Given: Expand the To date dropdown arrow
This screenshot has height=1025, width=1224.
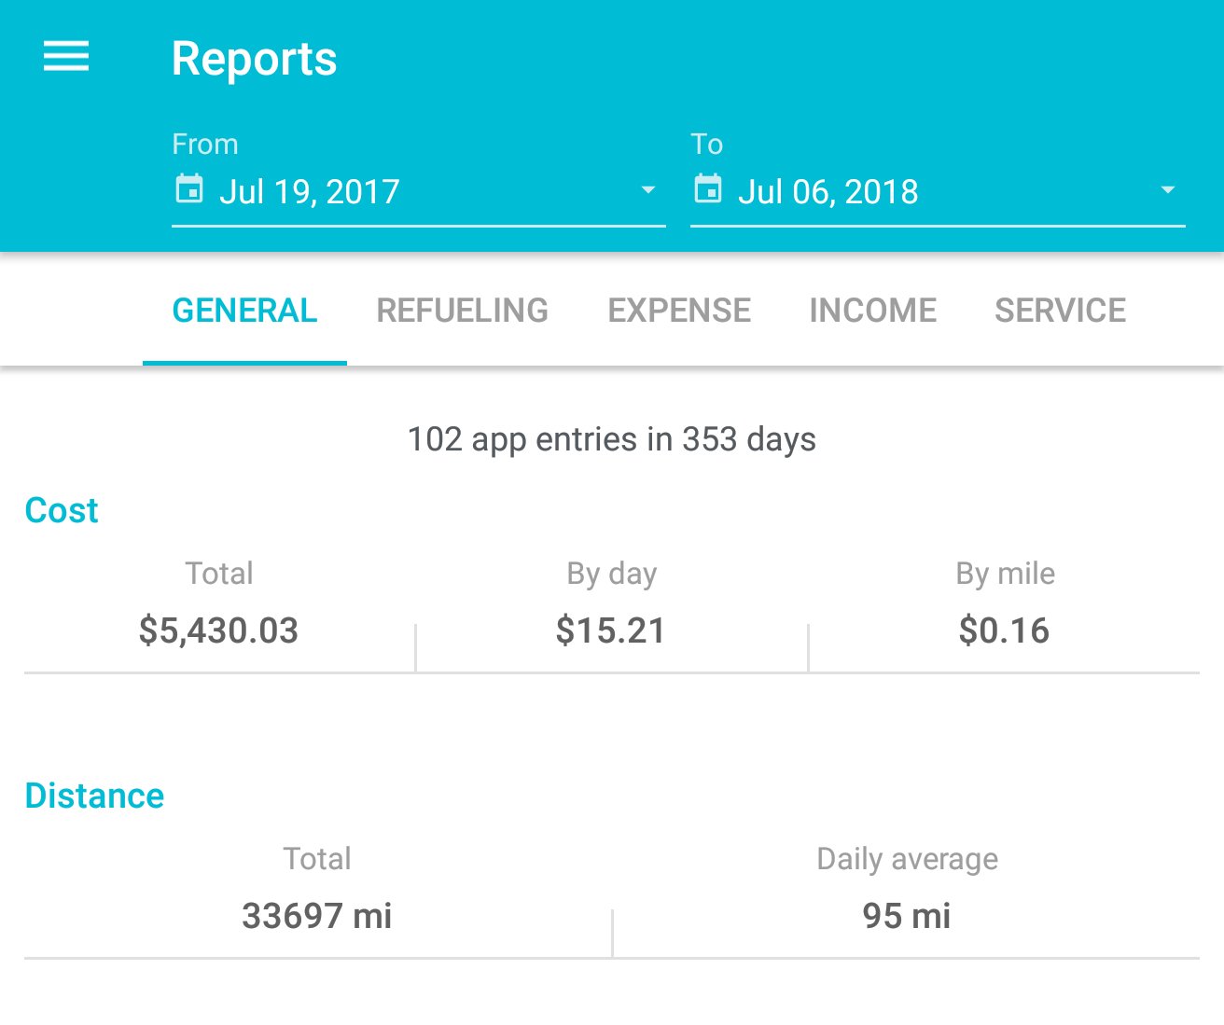Looking at the screenshot, I should (x=1166, y=190).
